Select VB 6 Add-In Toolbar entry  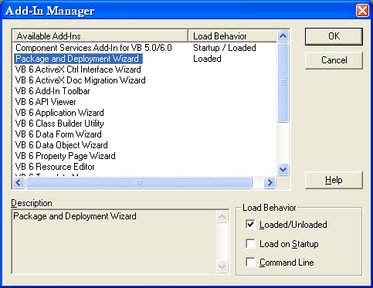[x=53, y=91]
